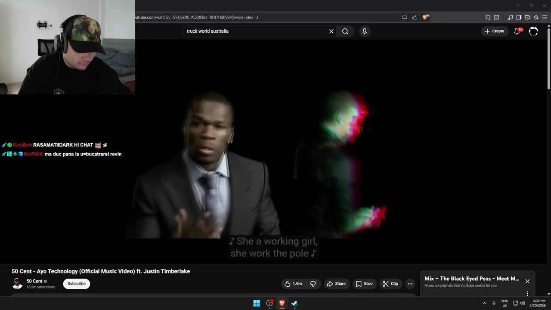Viewport: 551px width, 310px height.
Task: Click the 18.2m subscribers text
Action: pos(40,287)
